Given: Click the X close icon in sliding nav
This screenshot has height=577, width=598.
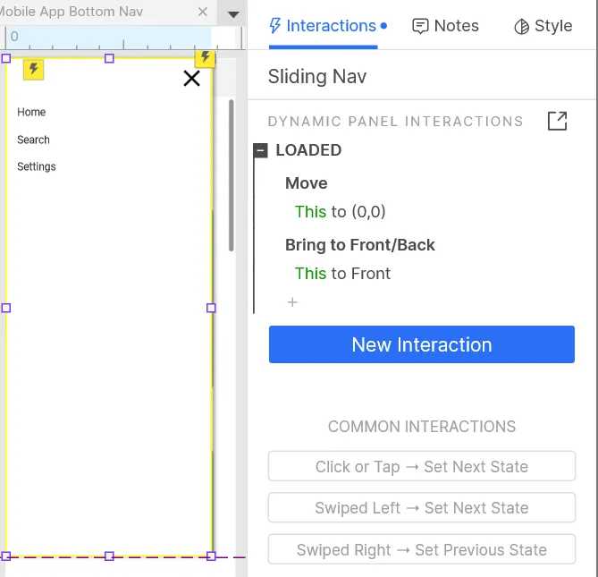Looking at the screenshot, I should 191,79.
